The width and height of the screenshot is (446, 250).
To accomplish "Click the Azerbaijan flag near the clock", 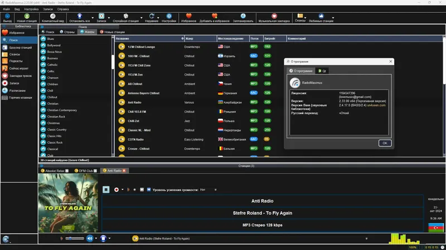I will coord(436,228).
